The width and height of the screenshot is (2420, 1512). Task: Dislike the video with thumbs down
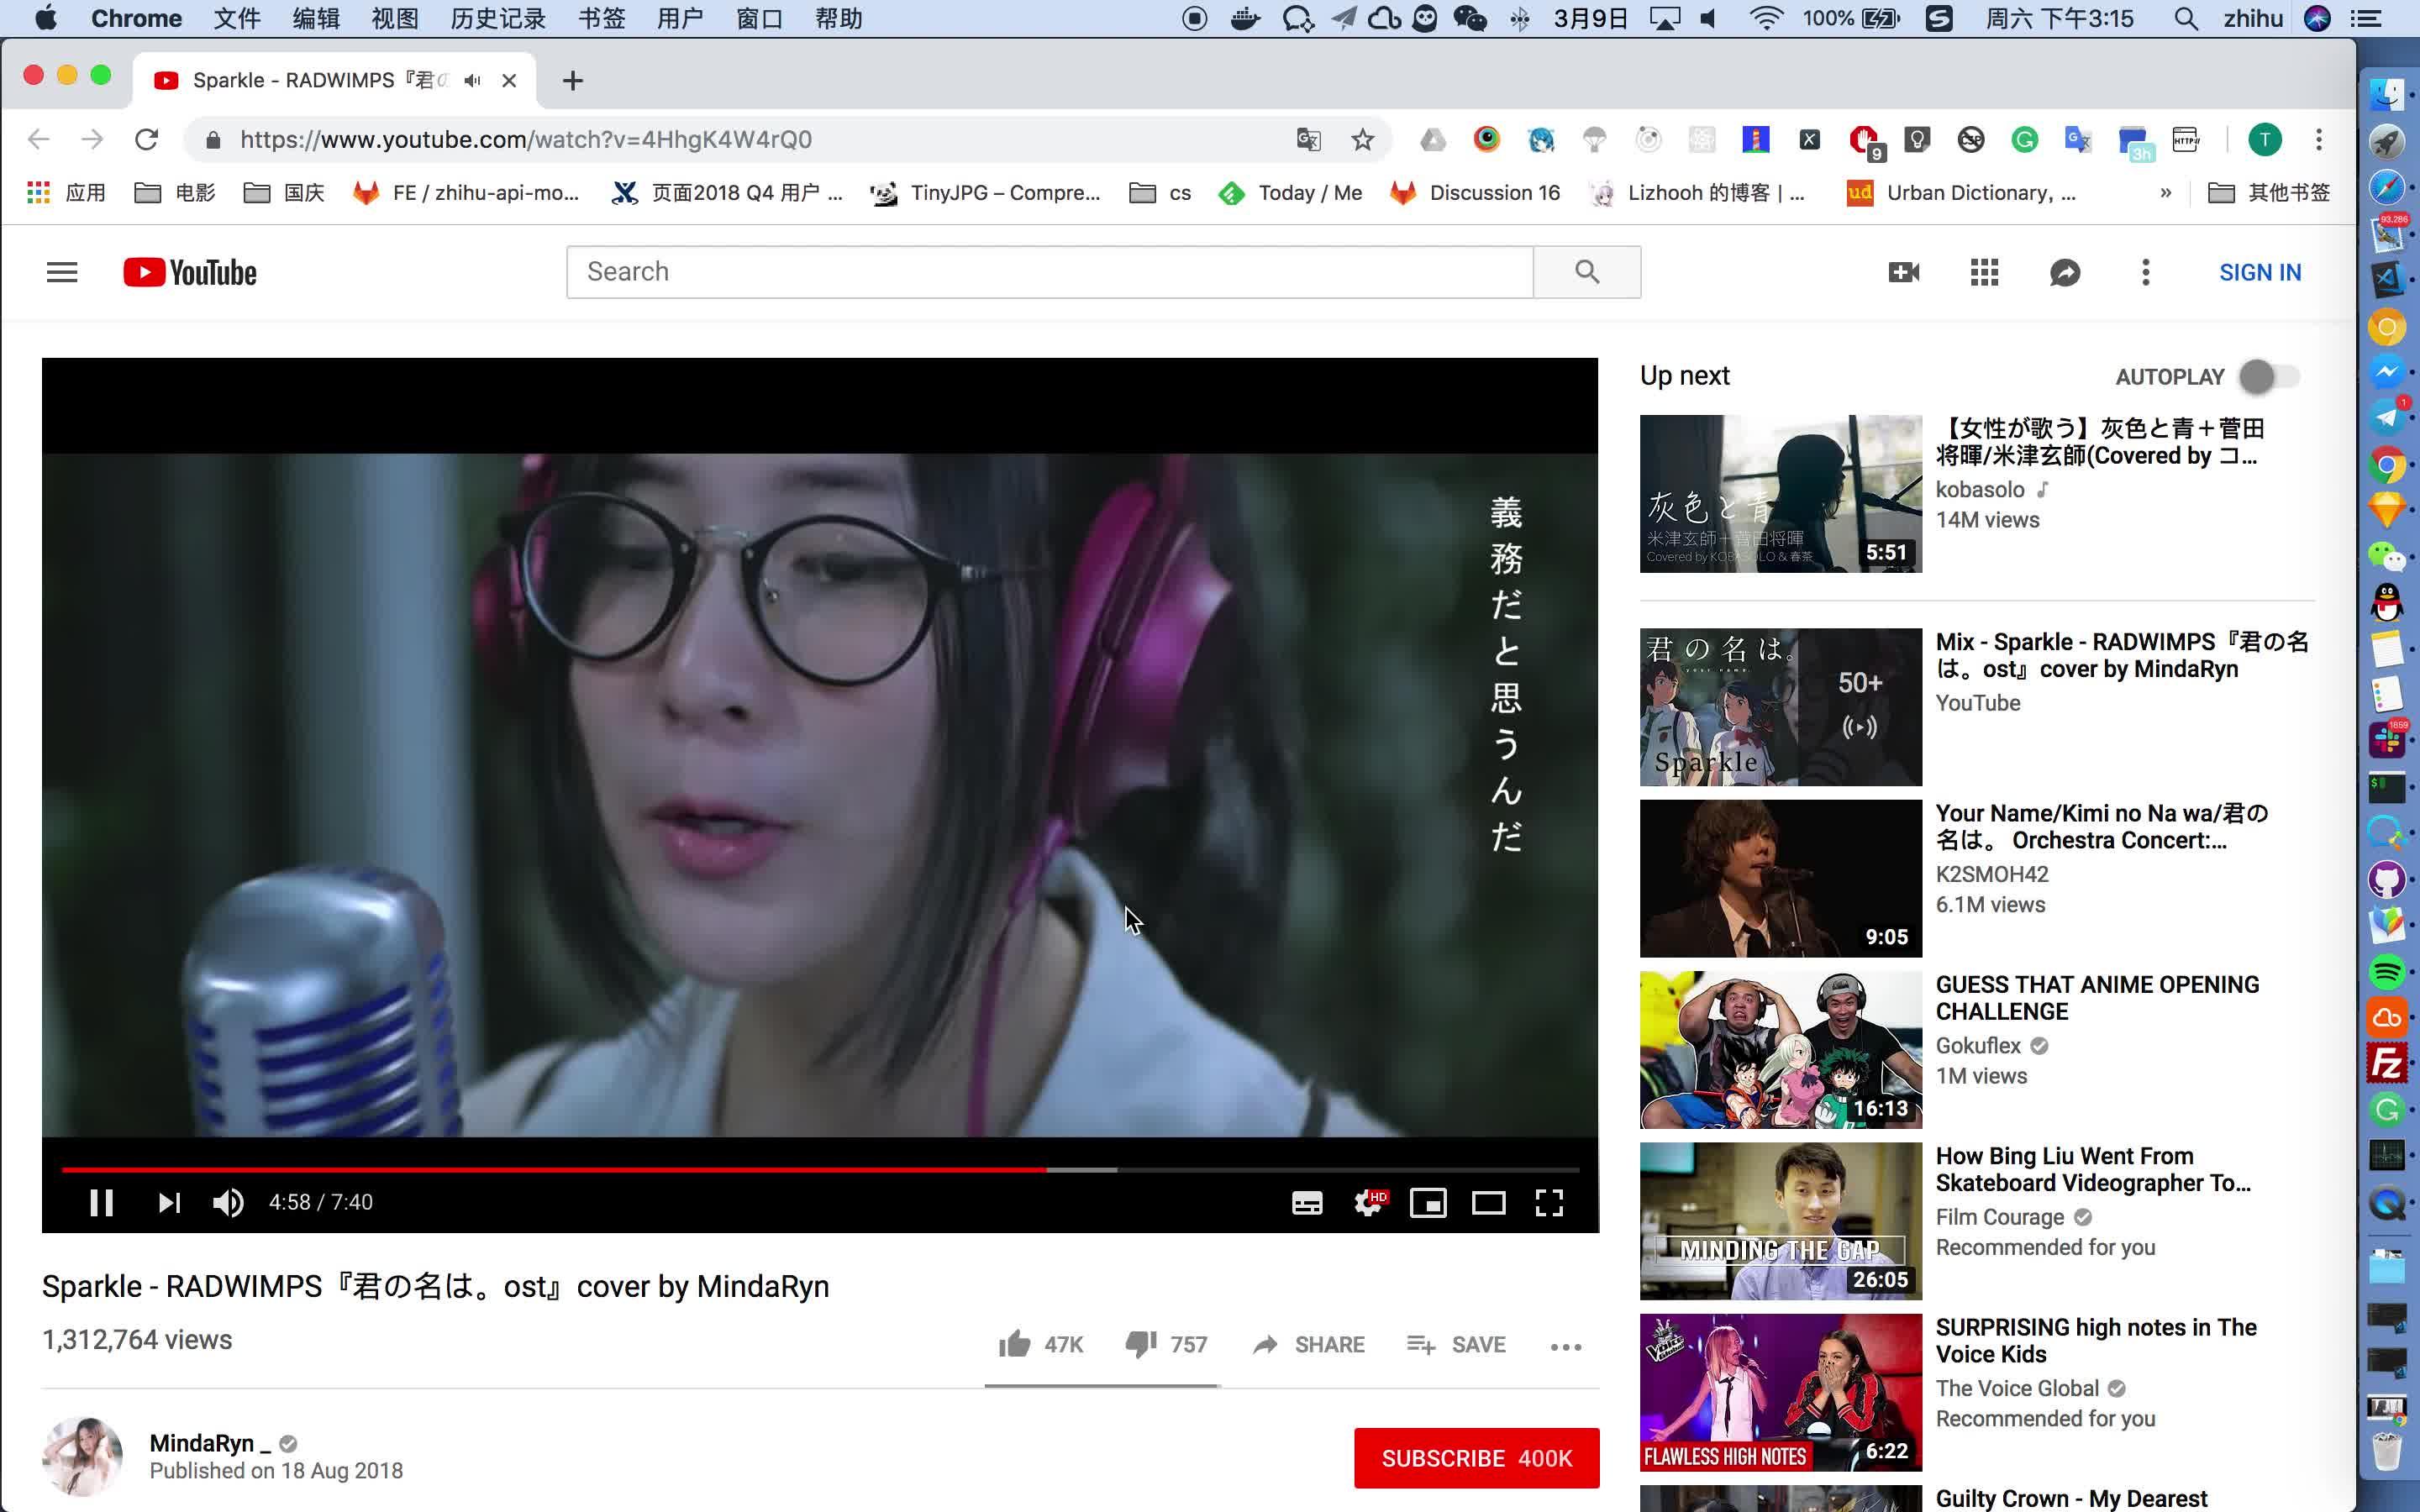1141,1344
